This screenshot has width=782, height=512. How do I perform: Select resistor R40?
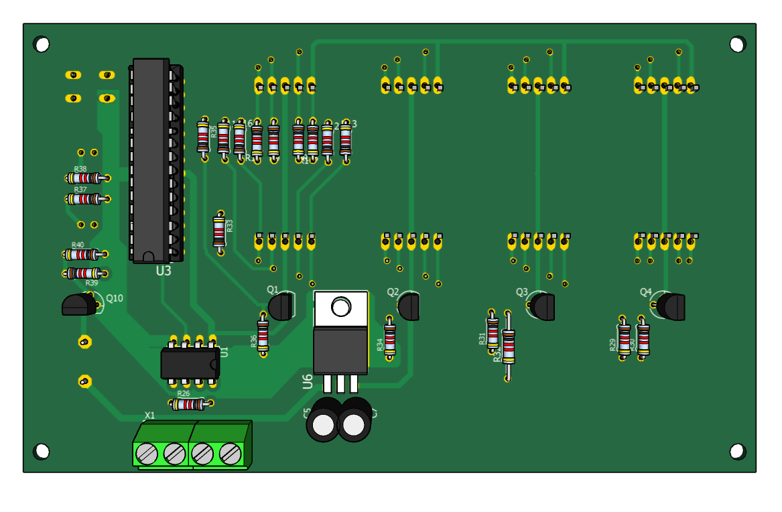tap(84, 255)
